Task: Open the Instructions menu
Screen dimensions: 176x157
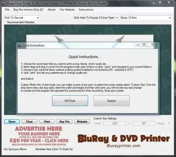Action: coord(86,10)
